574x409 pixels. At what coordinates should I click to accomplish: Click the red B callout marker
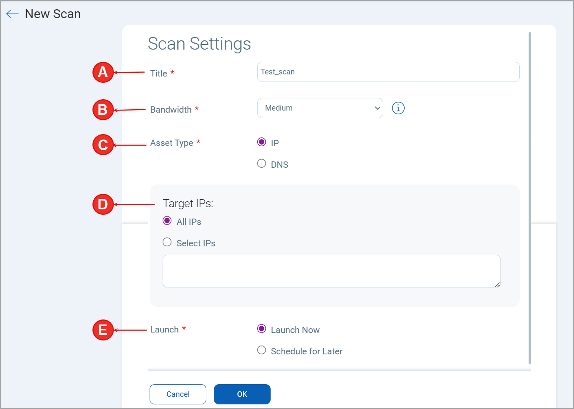pyautogui.click(x=103, y=110)
